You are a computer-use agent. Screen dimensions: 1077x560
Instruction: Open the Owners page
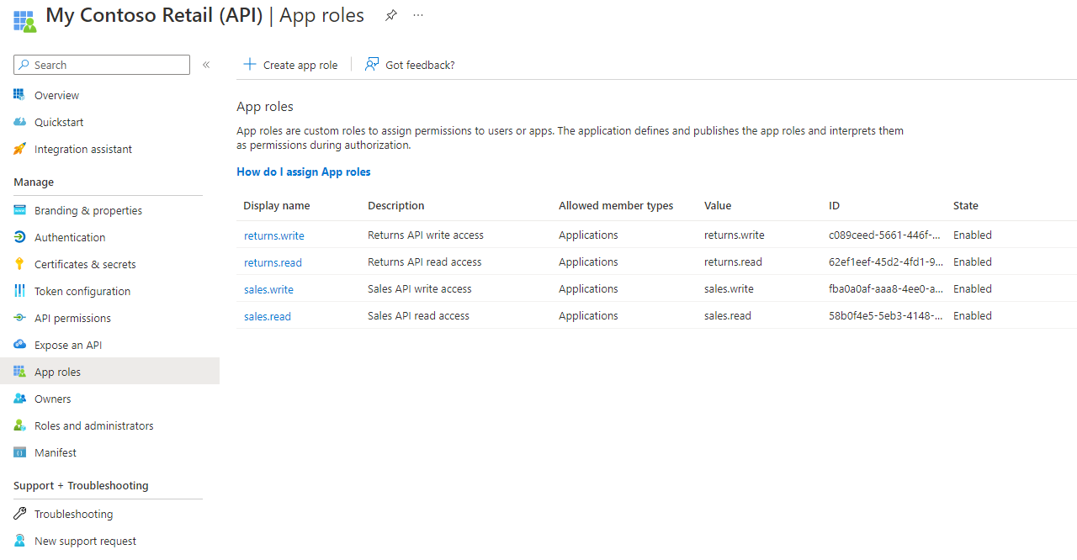pos(53,399)
